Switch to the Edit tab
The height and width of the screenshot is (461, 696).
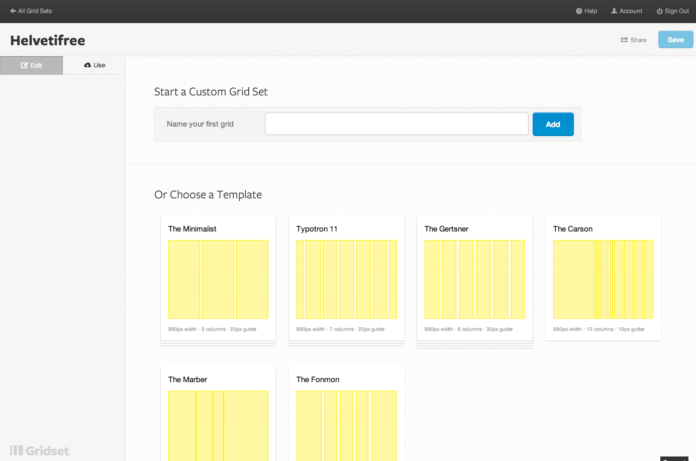[x=32, y=66]
